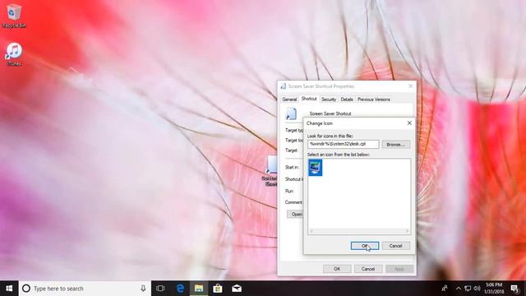Open the Security tab
This screenshot has width=526, height=296.
pos(329,99)
